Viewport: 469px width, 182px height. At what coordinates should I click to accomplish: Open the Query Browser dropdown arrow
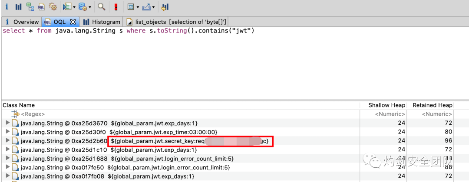click(x=90, y=7)
